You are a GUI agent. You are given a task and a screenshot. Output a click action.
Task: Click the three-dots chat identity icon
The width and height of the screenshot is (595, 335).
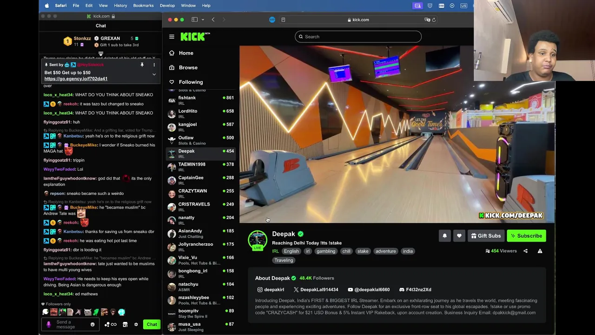pos(107,324)
